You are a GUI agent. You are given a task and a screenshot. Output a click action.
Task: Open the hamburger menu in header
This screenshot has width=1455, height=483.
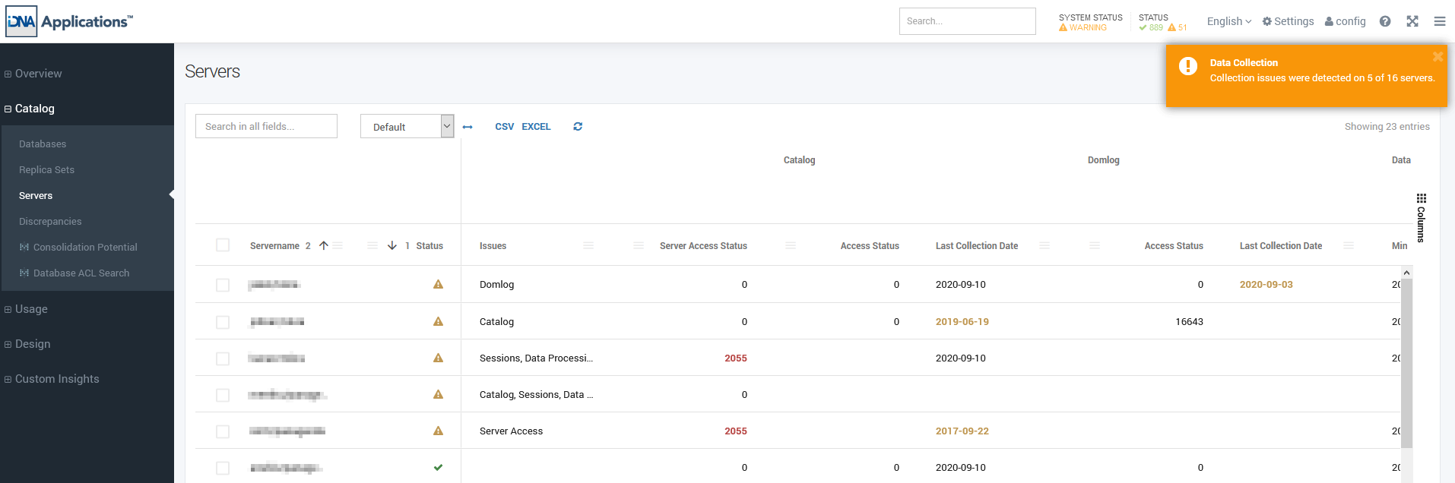[1440, 21]
